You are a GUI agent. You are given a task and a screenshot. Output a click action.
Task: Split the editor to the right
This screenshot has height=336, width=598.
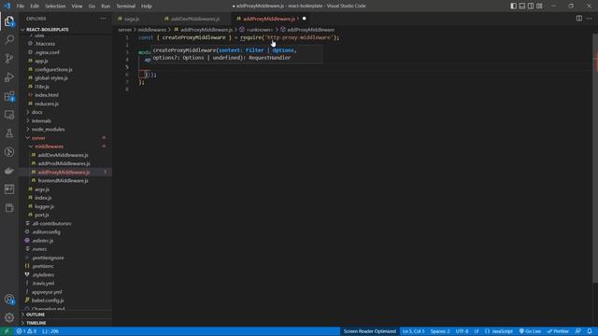579,19
